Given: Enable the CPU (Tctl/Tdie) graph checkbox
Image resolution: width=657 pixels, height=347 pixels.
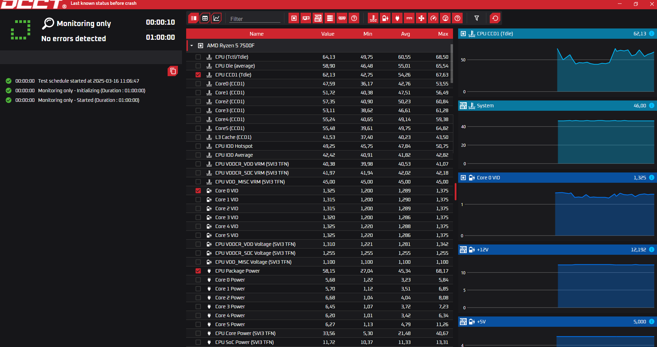Looking at the screenshot, I should tap(198, 57).
